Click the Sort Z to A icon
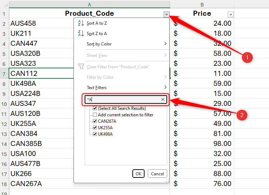 tap(81, 34)
